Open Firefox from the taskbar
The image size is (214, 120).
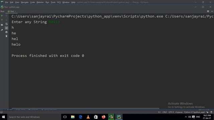[104, 117]
